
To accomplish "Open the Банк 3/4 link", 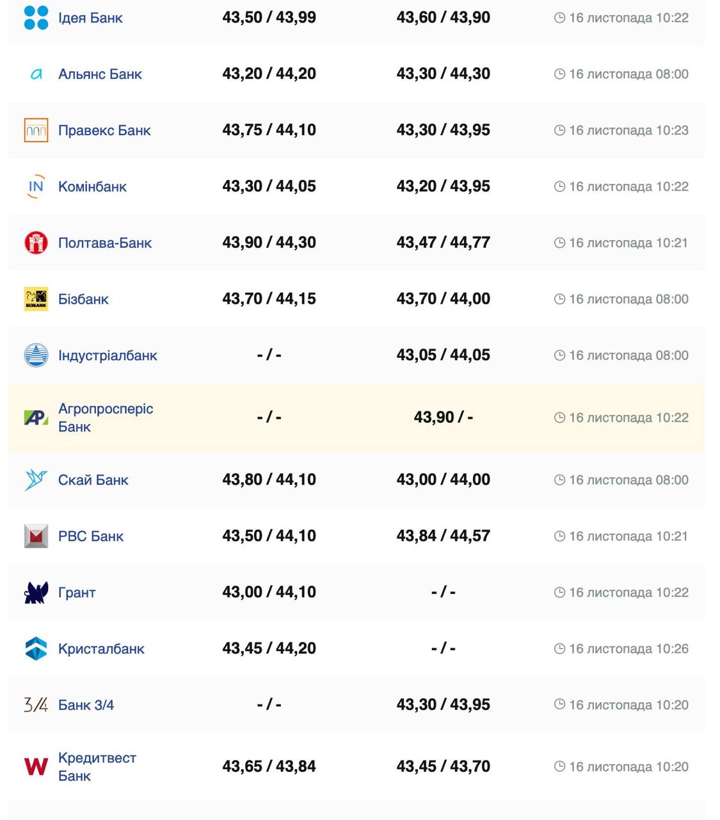I will click(x=86, y=705).
